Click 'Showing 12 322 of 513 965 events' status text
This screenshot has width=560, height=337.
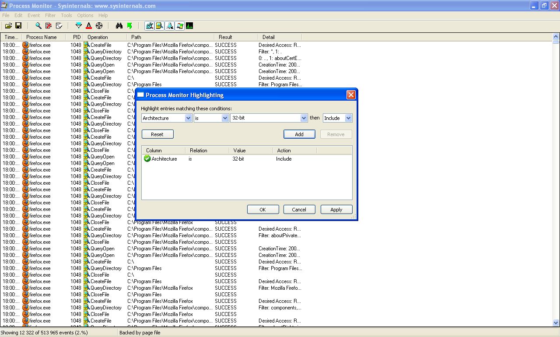click(x=45, y=333)
